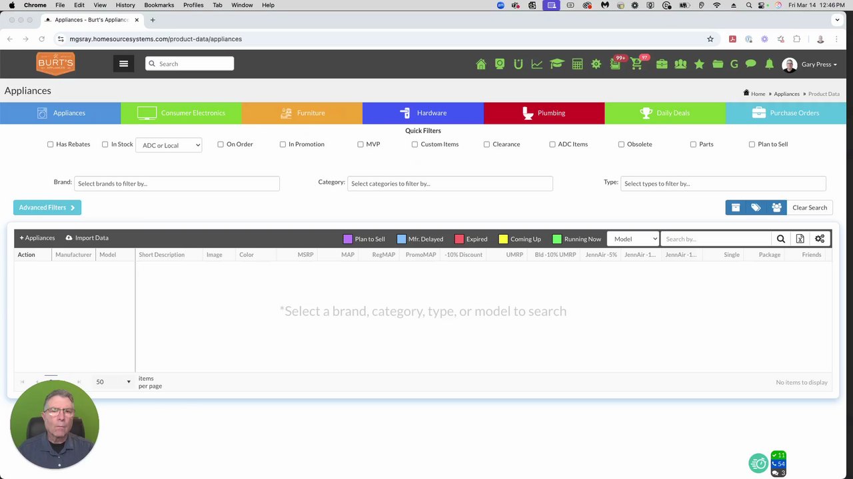Check the ADC Items checkbox
853x479 pixels.
(552, 144)
